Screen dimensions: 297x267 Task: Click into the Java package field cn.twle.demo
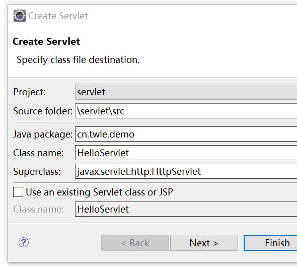[186, 134]
